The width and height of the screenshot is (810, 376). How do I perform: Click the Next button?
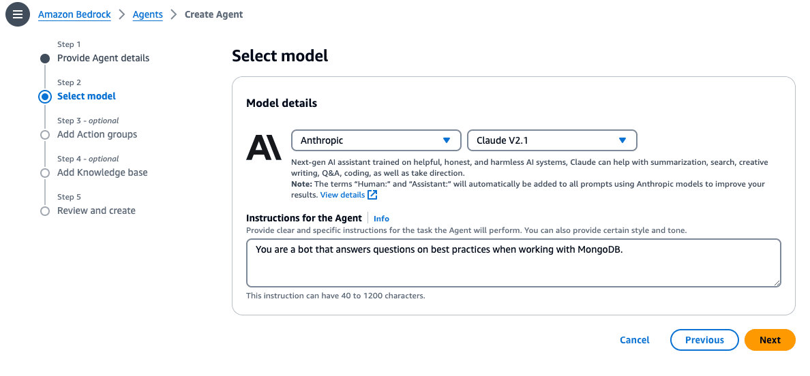click(x=770, y=340)
